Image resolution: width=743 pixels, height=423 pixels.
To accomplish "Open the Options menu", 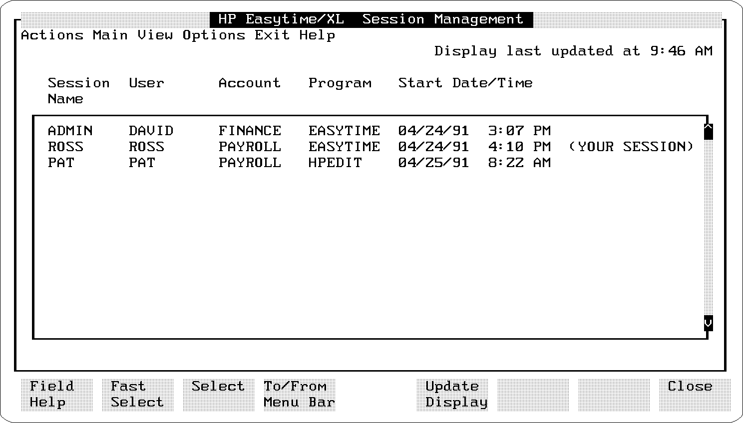I will point(213,35).
